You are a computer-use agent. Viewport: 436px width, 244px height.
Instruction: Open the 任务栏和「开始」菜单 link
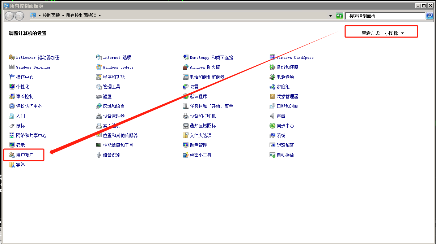[211, 106]
